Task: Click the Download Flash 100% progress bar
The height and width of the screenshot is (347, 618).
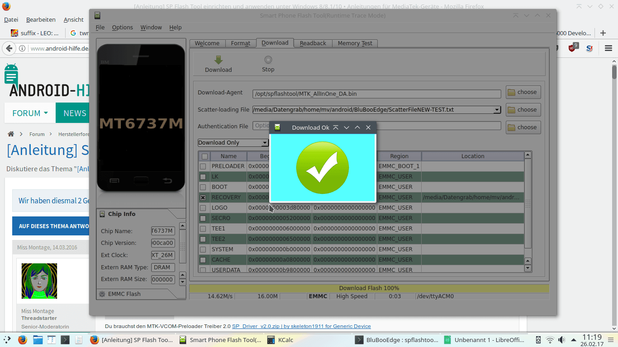Action: (369, 288)
